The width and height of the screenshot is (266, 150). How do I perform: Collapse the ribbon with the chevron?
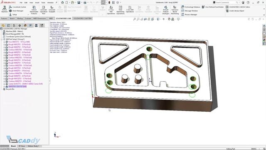pyautogui.click(x=264, y=15)
